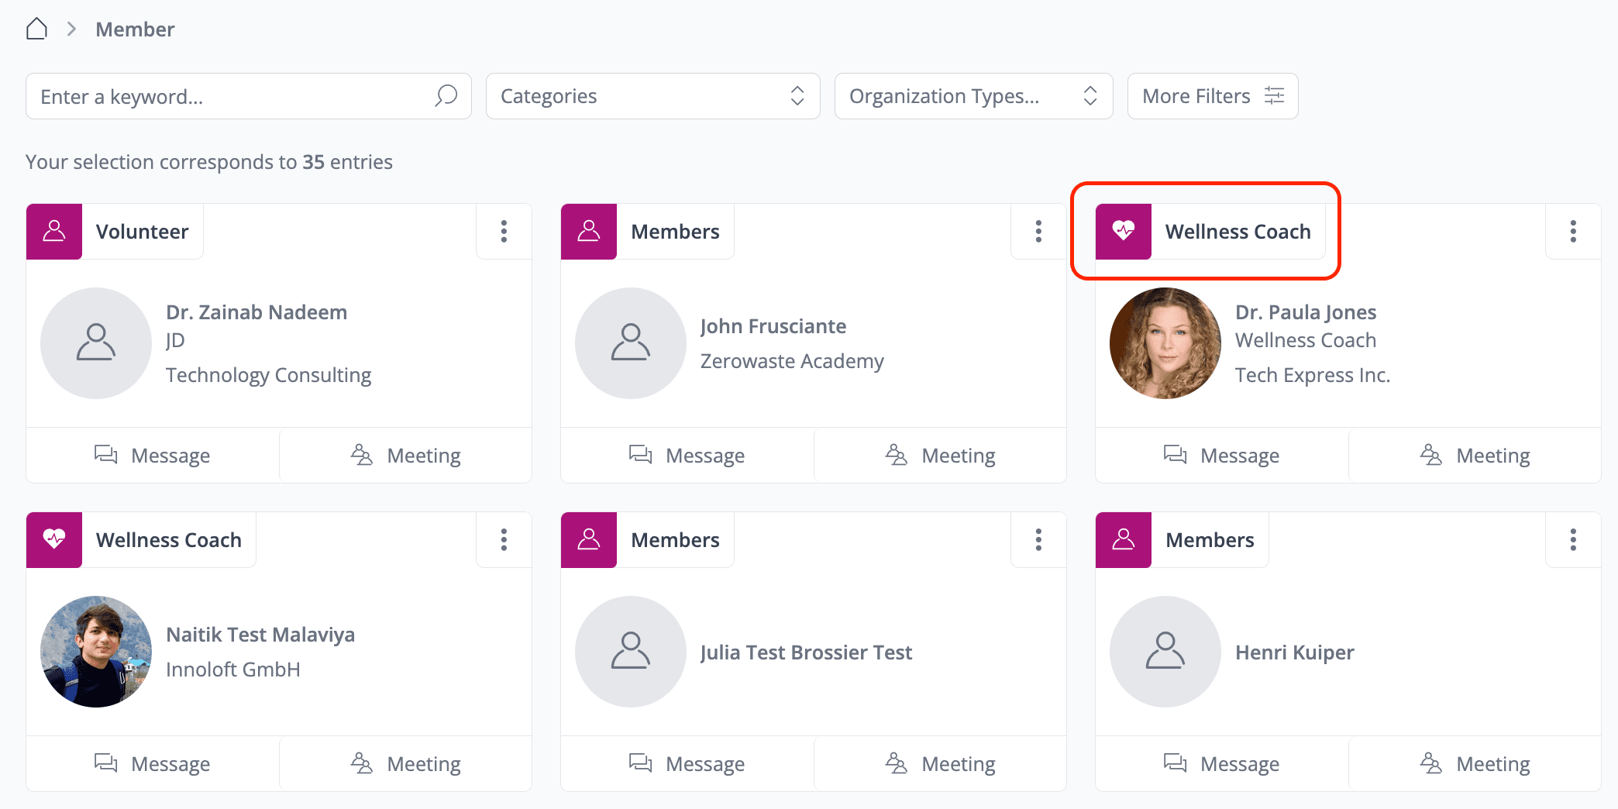This screenshot has width=1618, height=809.
Task: Send Message to Dr. Paula Jones
Action: pyautogui.click(x=1222, y=456)
